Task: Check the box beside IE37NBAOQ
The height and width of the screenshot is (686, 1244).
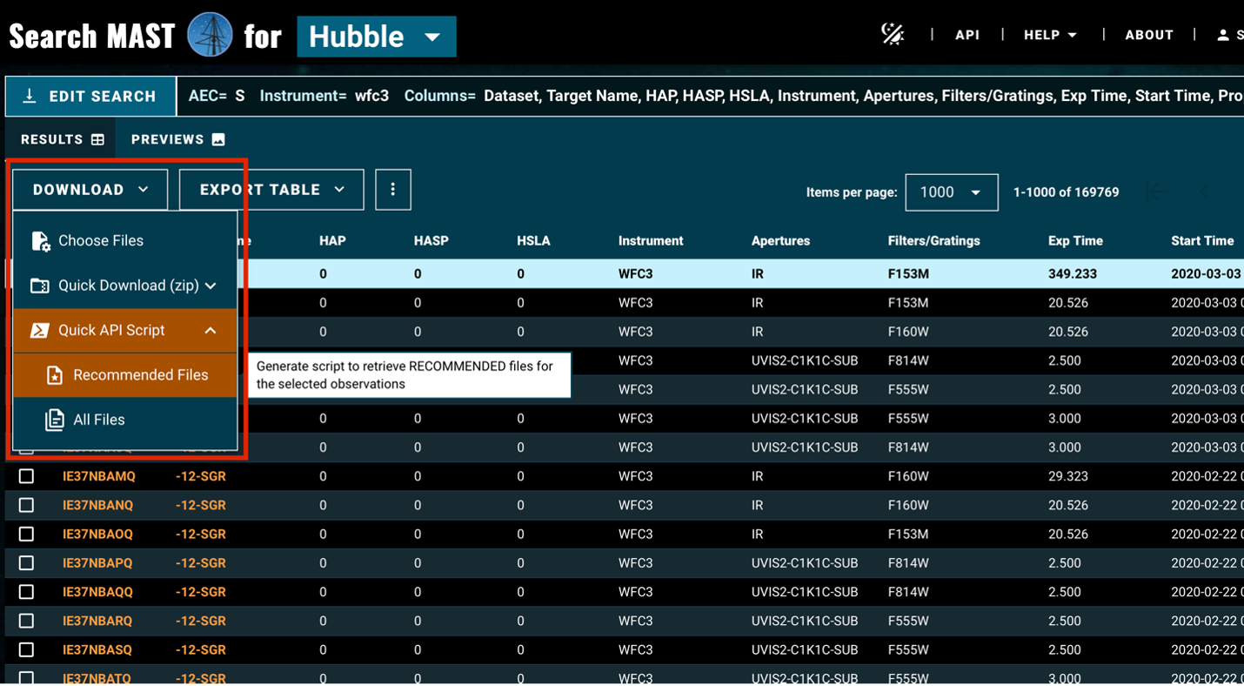Action: click(x=27, y=534)
